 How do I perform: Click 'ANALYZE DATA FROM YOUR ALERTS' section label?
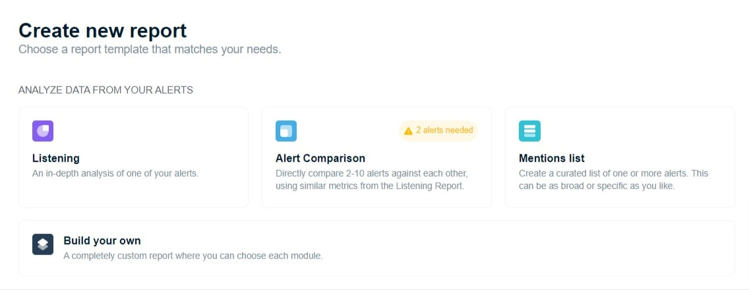click(x=105, y=90)
